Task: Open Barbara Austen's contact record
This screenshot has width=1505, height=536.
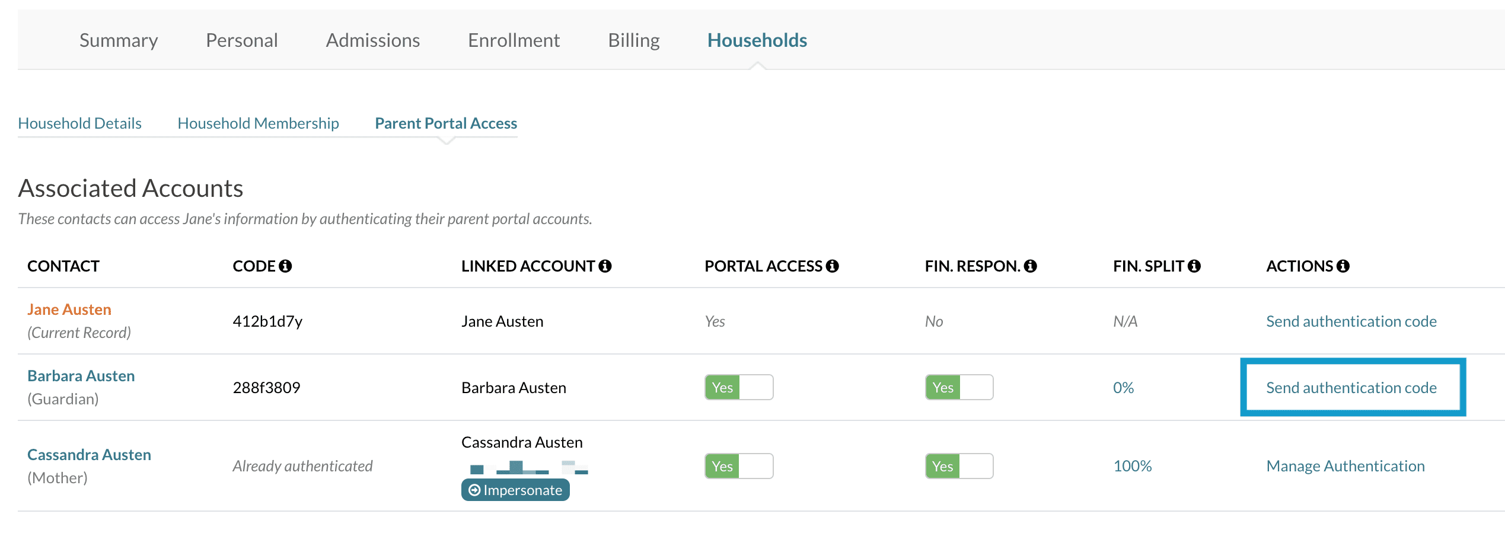Action: tap(81, 375)
